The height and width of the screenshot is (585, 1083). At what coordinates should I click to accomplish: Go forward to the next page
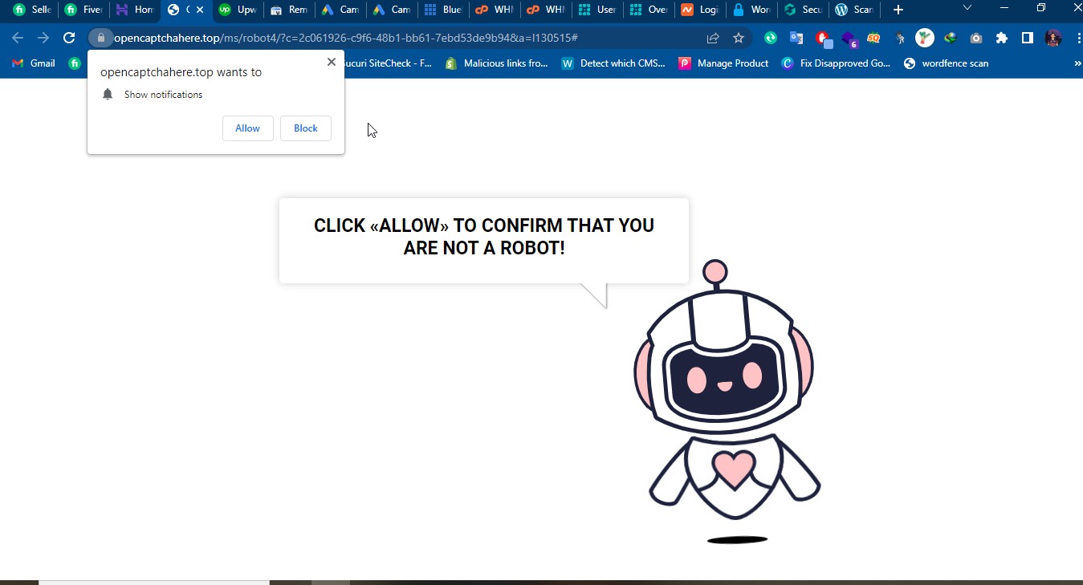click(43, 38)
